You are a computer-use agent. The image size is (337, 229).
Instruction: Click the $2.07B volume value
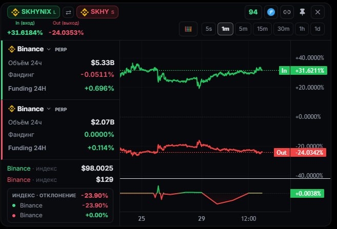[103, 122]
